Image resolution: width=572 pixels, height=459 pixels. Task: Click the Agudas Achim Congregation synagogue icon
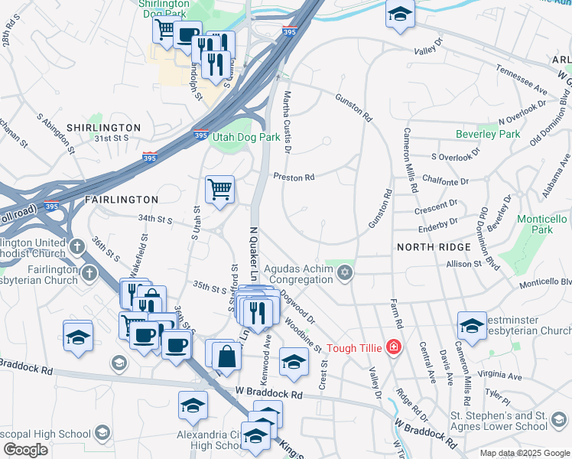click(345, 272)
